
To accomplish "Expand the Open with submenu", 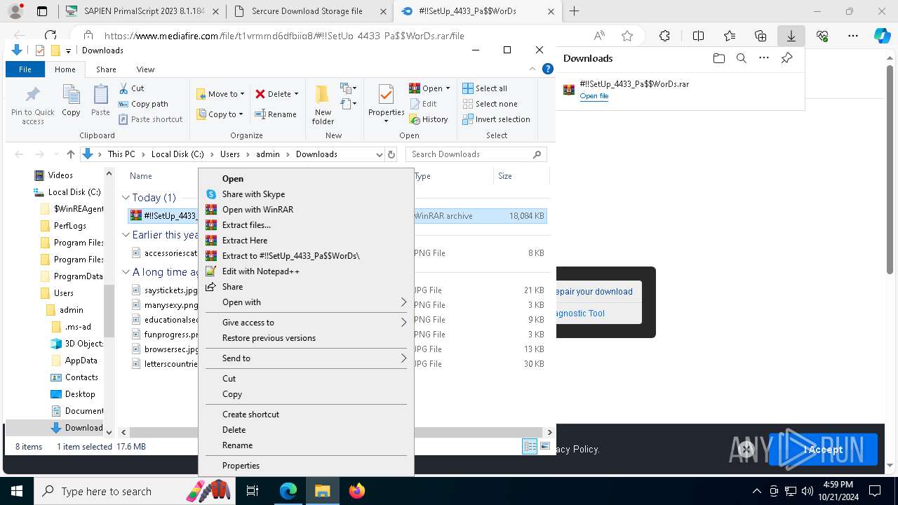I will [x=306, y=302].
